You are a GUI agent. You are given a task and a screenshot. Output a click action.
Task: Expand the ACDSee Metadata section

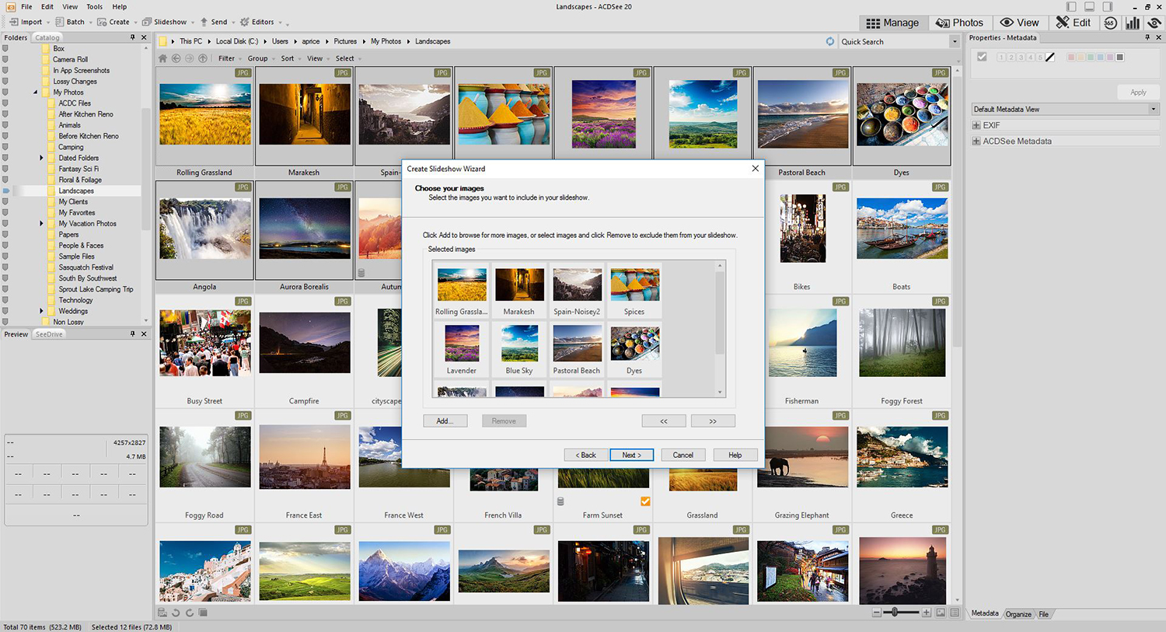point(976,141)
